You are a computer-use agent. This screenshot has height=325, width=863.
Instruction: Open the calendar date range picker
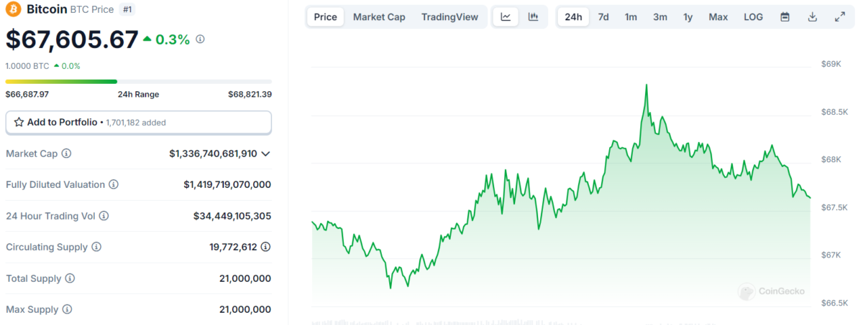click(785, 17)
